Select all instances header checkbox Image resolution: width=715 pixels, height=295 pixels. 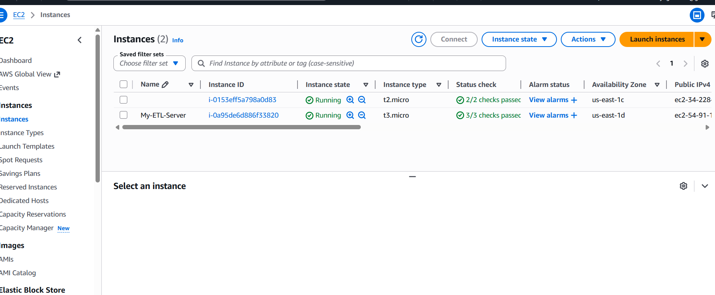tap(124, 84)
